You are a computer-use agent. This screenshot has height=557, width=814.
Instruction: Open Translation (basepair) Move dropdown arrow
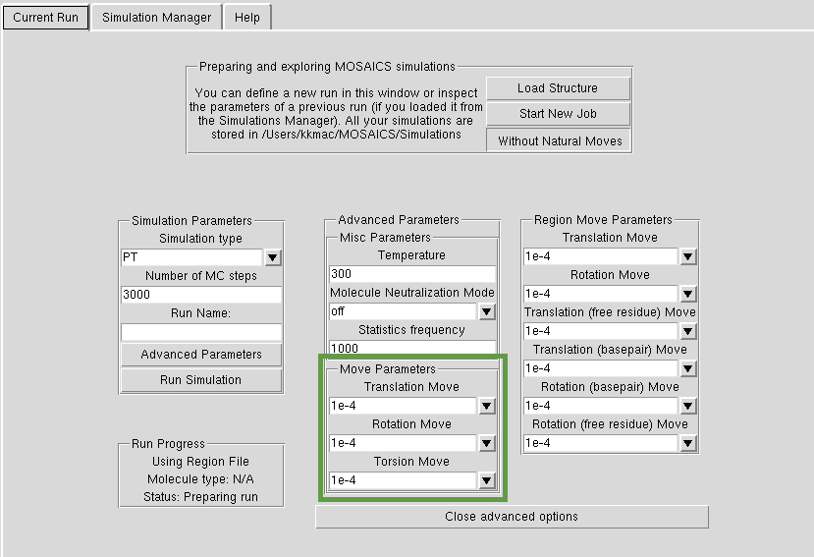[x=688, y=368]
